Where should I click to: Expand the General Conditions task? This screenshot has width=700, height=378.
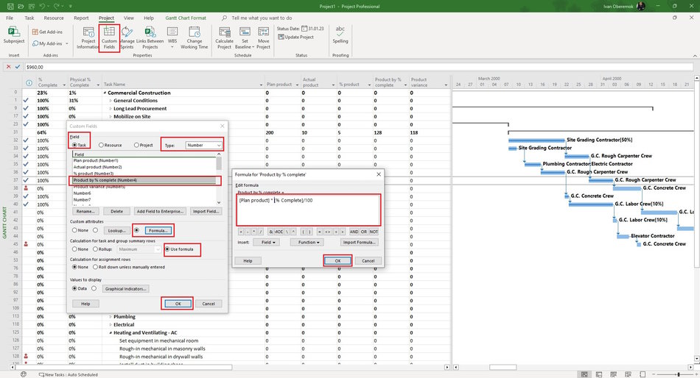coord(111,101)
